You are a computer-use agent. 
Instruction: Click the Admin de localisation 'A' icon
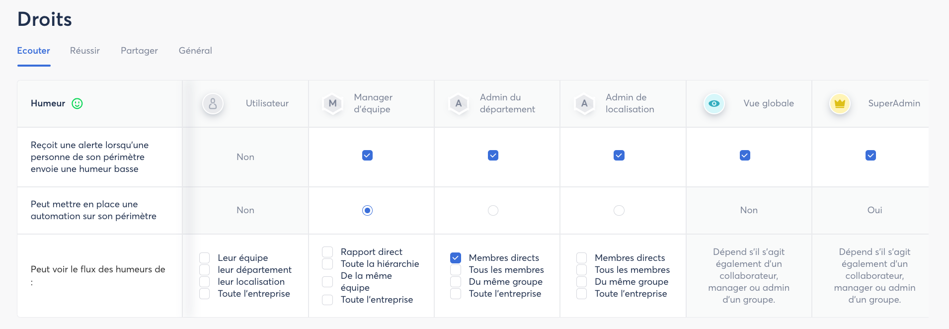coord(584,103)
